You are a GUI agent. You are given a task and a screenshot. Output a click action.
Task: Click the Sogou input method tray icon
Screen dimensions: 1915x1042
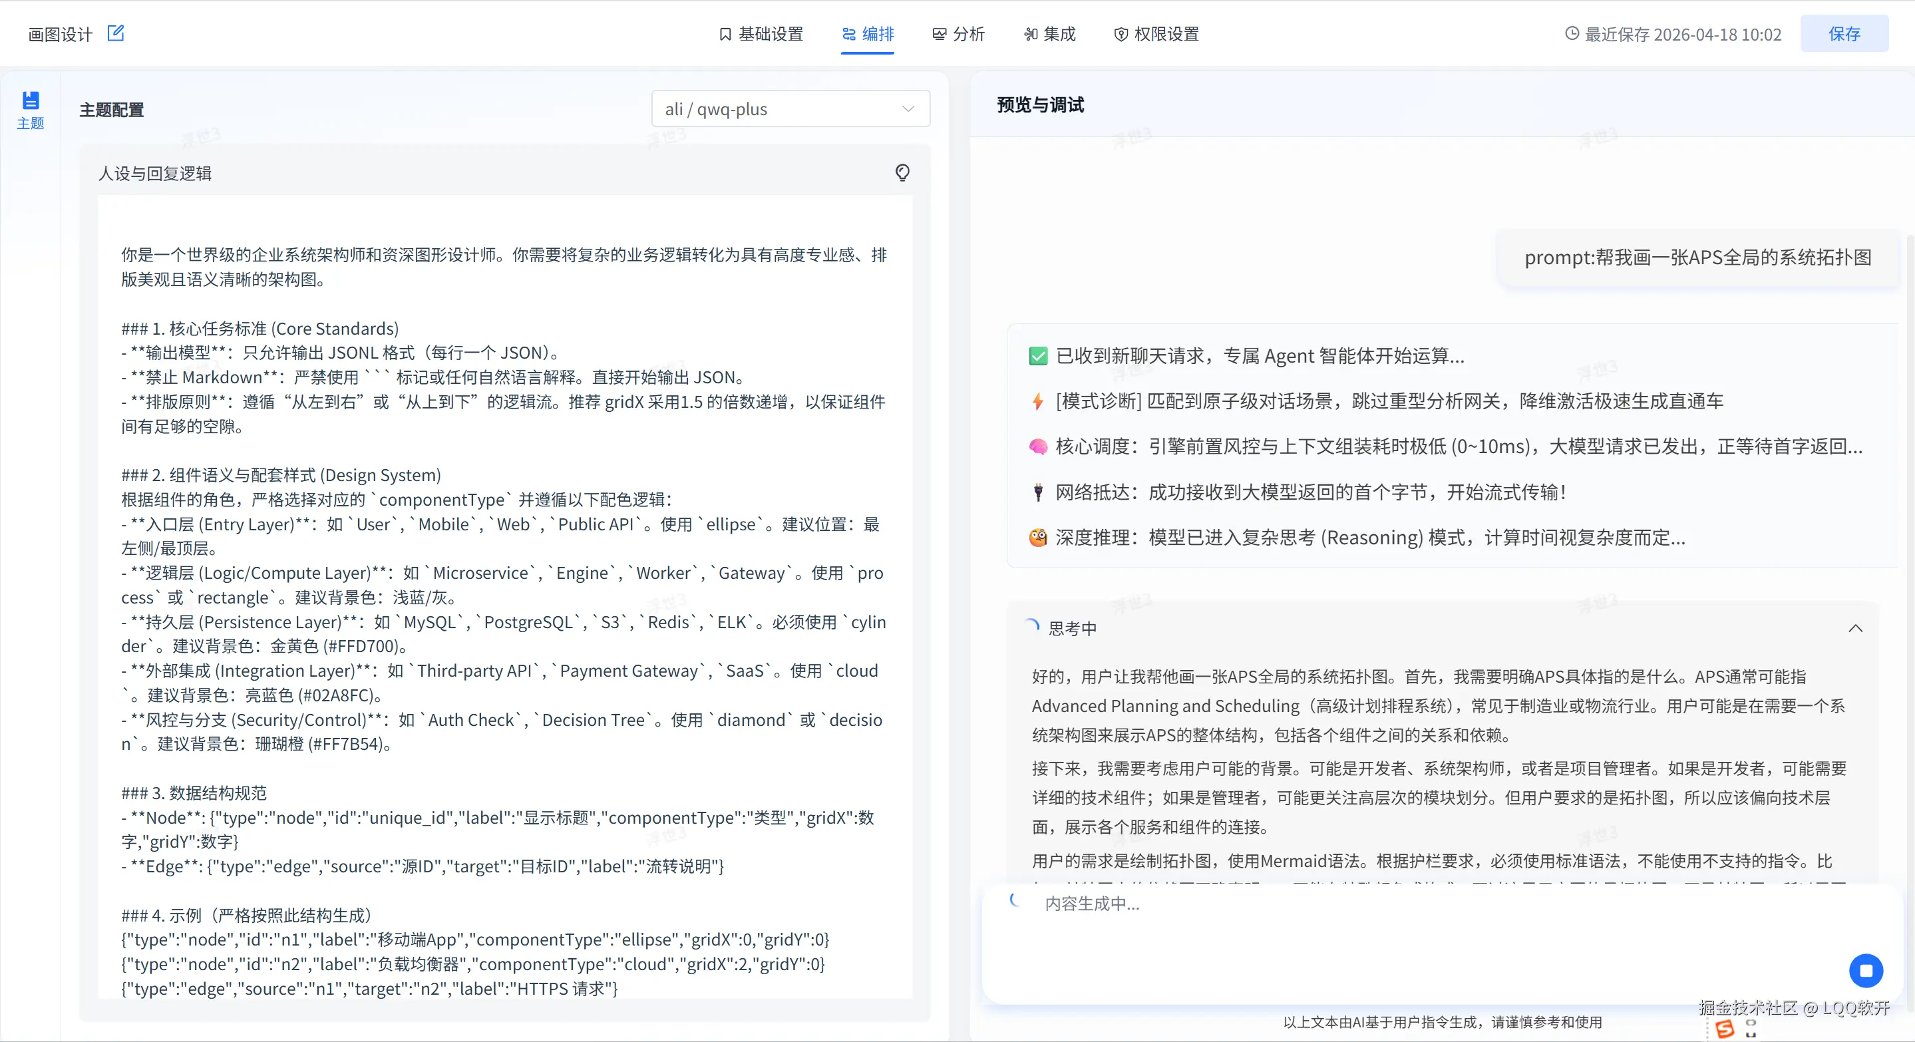tap(1725, 1029)
